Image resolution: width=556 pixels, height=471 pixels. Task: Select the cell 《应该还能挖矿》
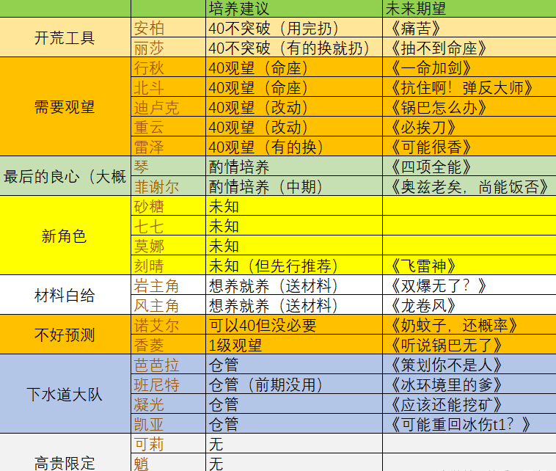click(469, 404)
